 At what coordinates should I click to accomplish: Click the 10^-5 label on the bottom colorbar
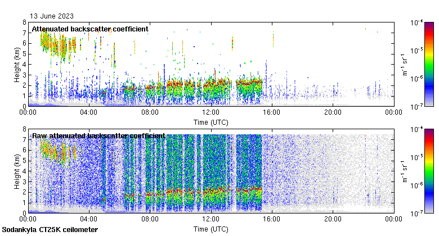(416, 157)
